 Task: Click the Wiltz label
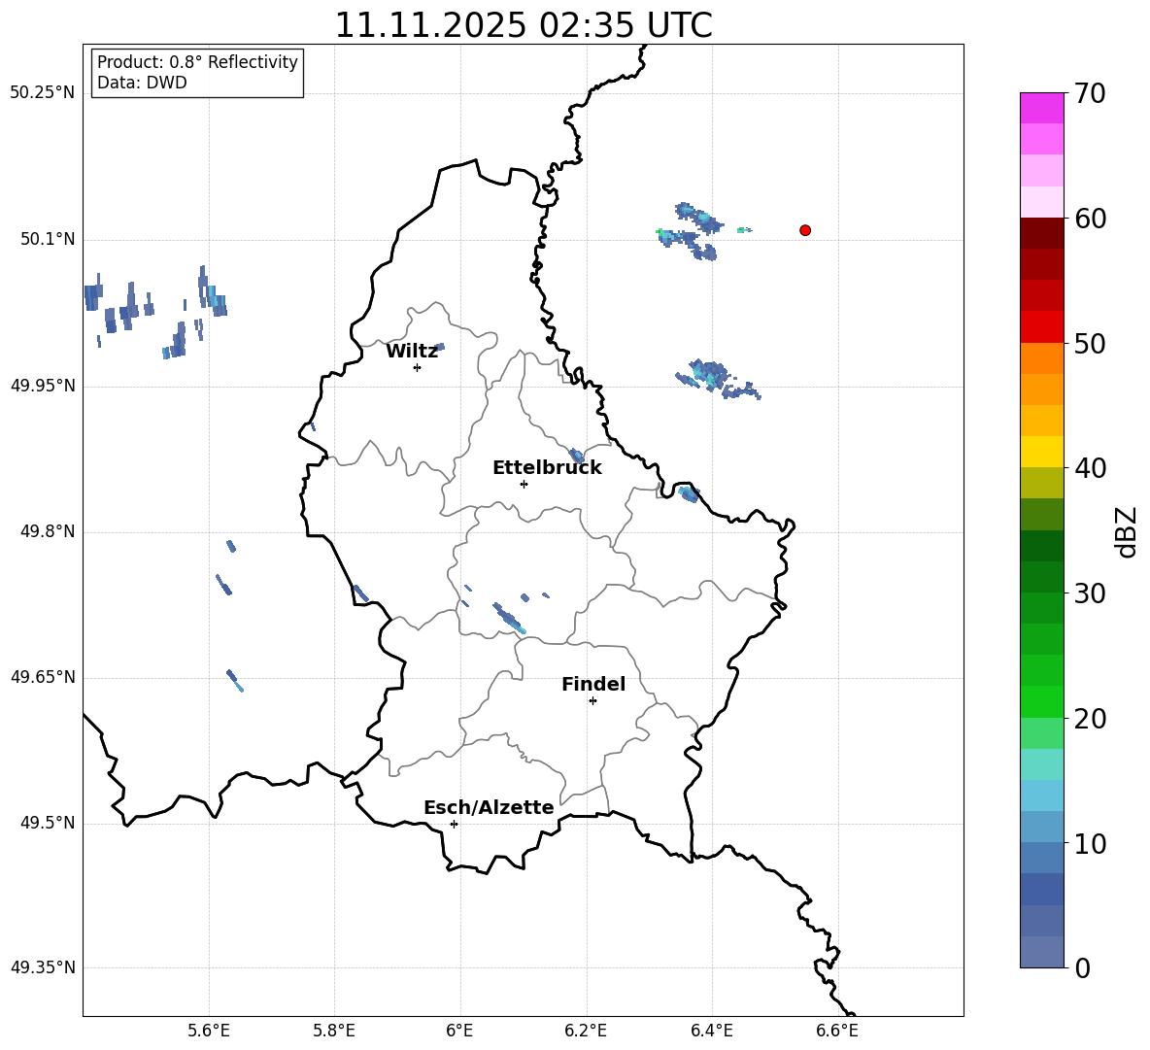click(x=412, y=352)
